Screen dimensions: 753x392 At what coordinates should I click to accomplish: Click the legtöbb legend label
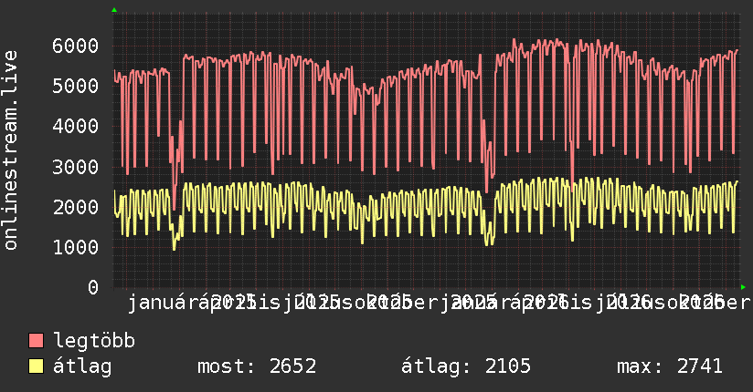[94, 341]
